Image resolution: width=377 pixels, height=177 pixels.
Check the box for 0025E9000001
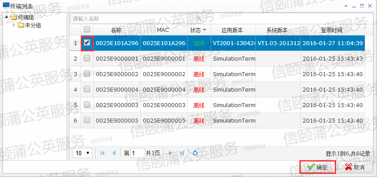pyautogui.click(x=87, y=58)
